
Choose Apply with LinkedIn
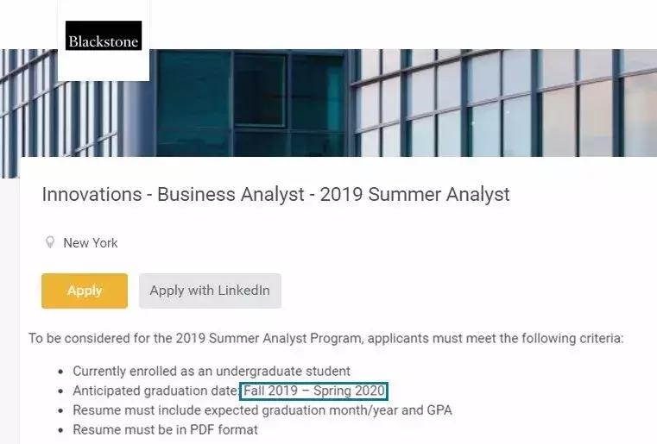coord(210,291)
